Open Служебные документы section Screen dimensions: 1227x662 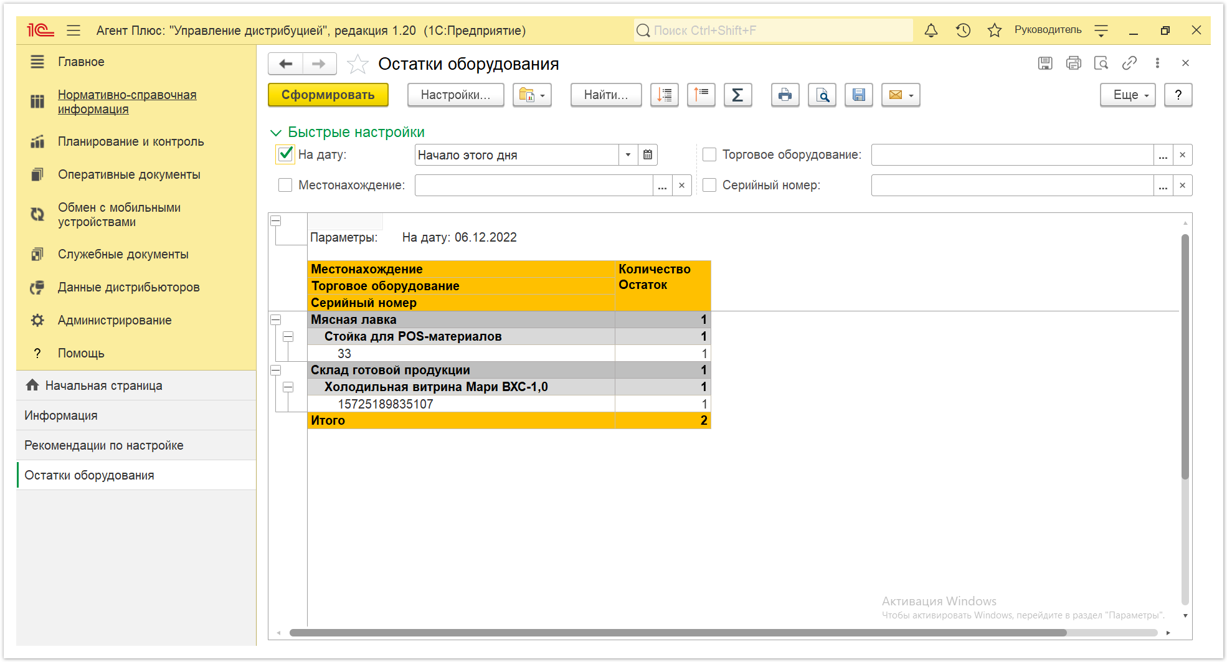tap(136, 254)
